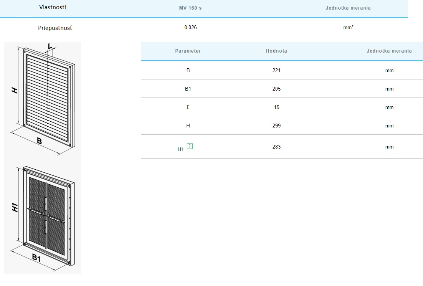
Task: Select the H1 parameter label in table
Action: [x=180, y=149]
